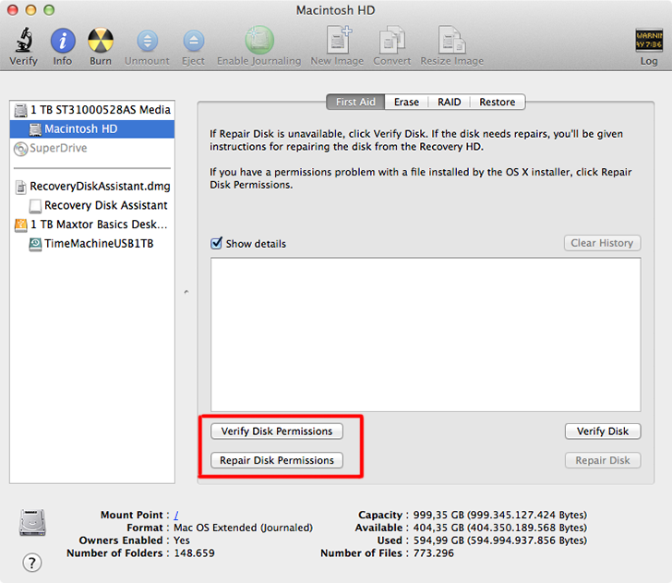Click the Convert toolbar icon

pyautogui.click(x=391, y=40)
